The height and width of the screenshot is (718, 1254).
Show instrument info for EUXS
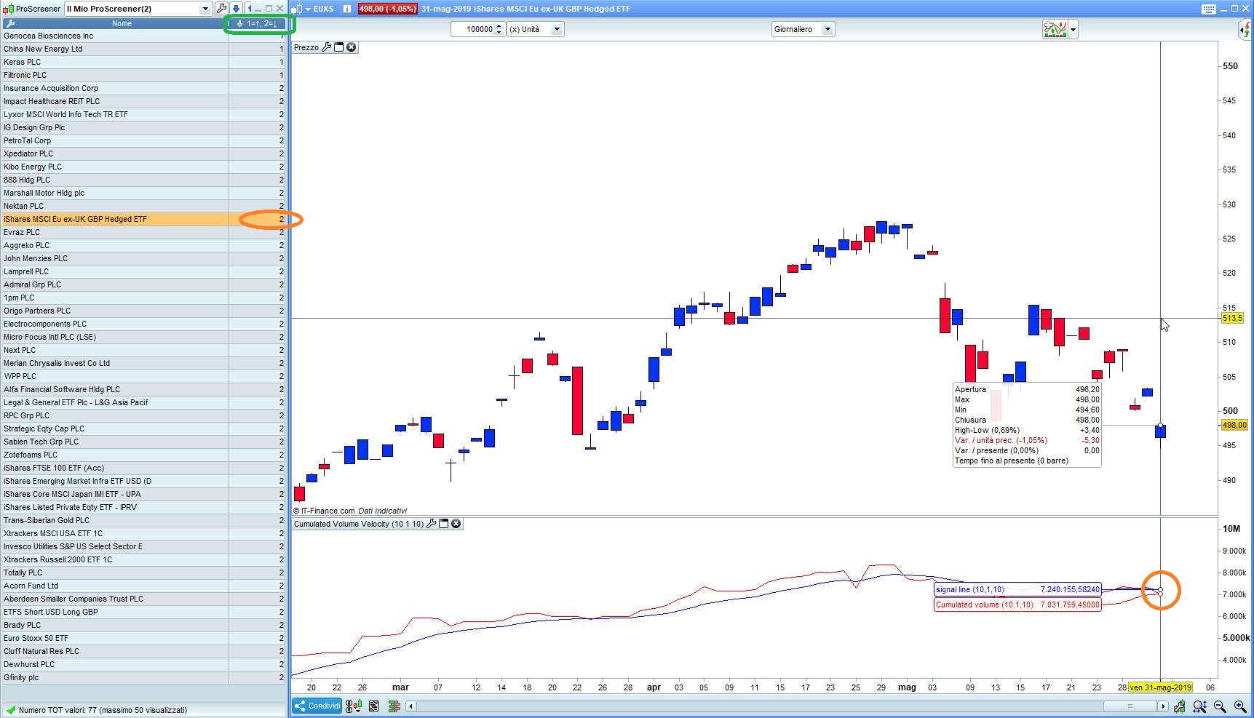click(x=347, y=9)
